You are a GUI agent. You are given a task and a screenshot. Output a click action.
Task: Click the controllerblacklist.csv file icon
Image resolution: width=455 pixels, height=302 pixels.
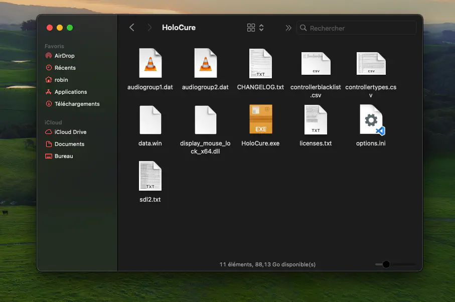click(316, 64)
